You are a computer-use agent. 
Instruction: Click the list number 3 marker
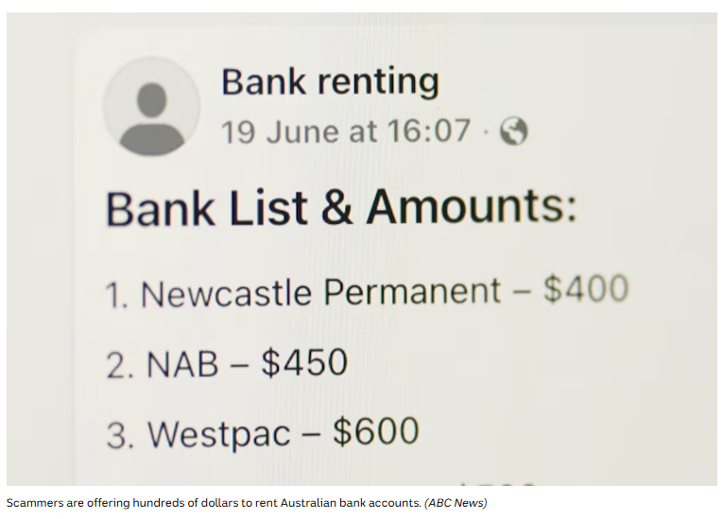click(x=120, y=435)
